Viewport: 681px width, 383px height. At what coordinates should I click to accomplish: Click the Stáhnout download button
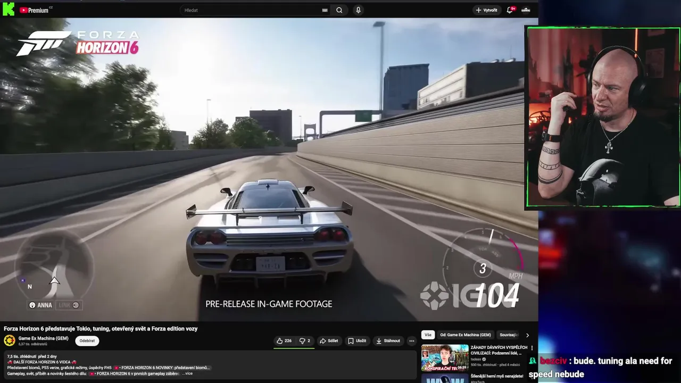[x=388, y=341]
